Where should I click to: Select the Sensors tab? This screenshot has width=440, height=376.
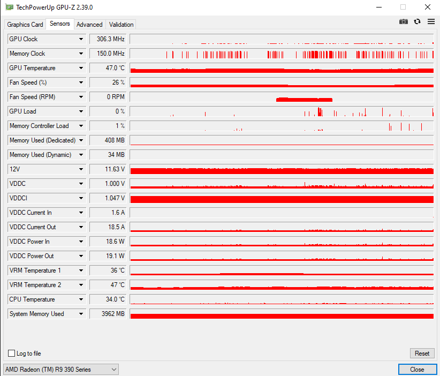tap(60, 24)
